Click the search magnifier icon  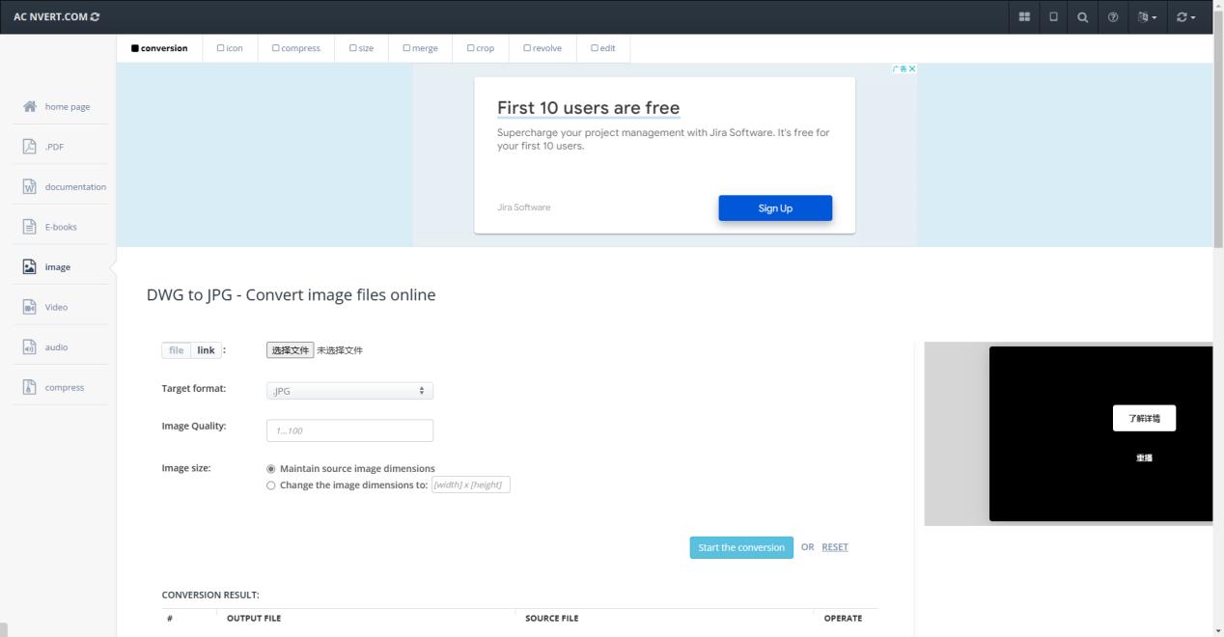pos(1082,17)
